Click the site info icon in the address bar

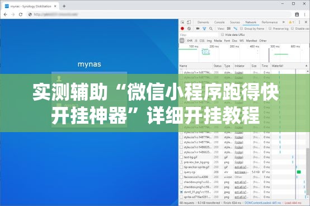point(30,15)
